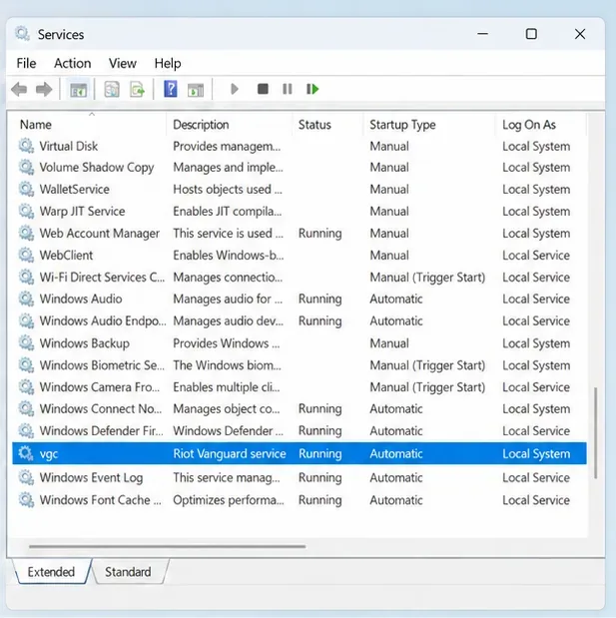Click the Back arrow toolbar icon
616x618 pixels.
tap(19, 90)
